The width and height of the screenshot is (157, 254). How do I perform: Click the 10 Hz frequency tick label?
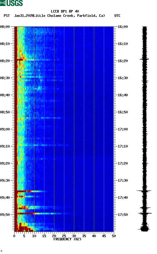pos(34,236)
